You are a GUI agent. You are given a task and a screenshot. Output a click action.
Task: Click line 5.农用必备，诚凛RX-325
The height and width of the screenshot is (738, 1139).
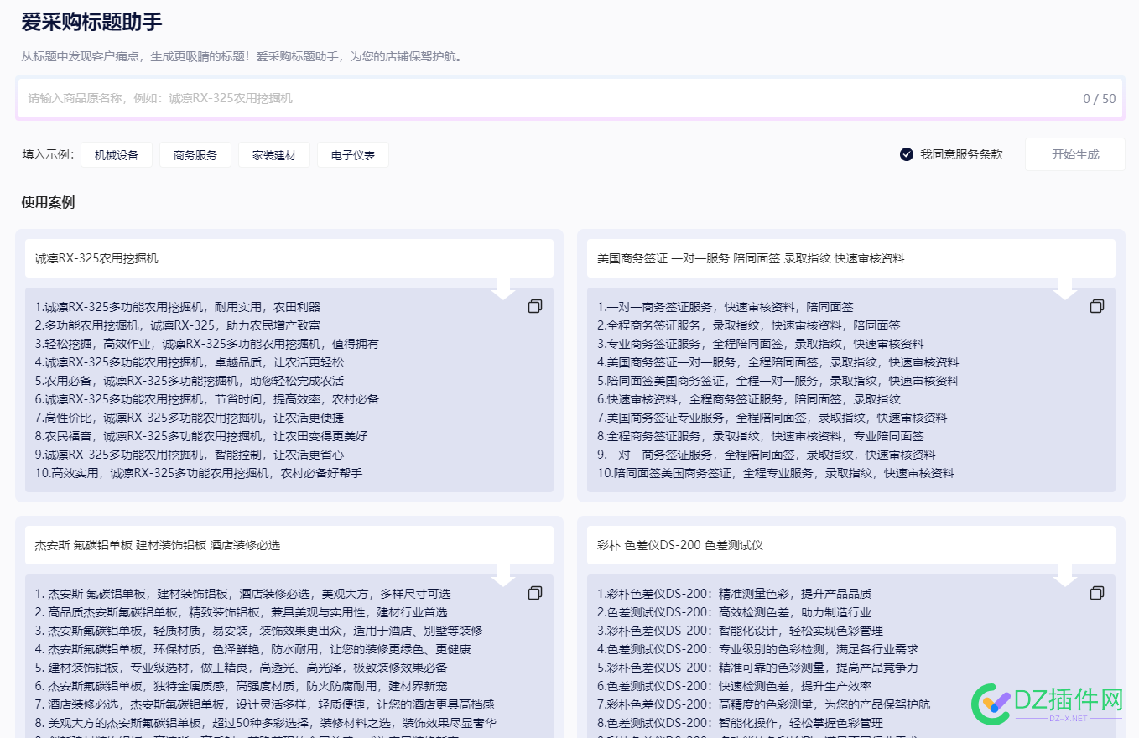coord(190,381)
